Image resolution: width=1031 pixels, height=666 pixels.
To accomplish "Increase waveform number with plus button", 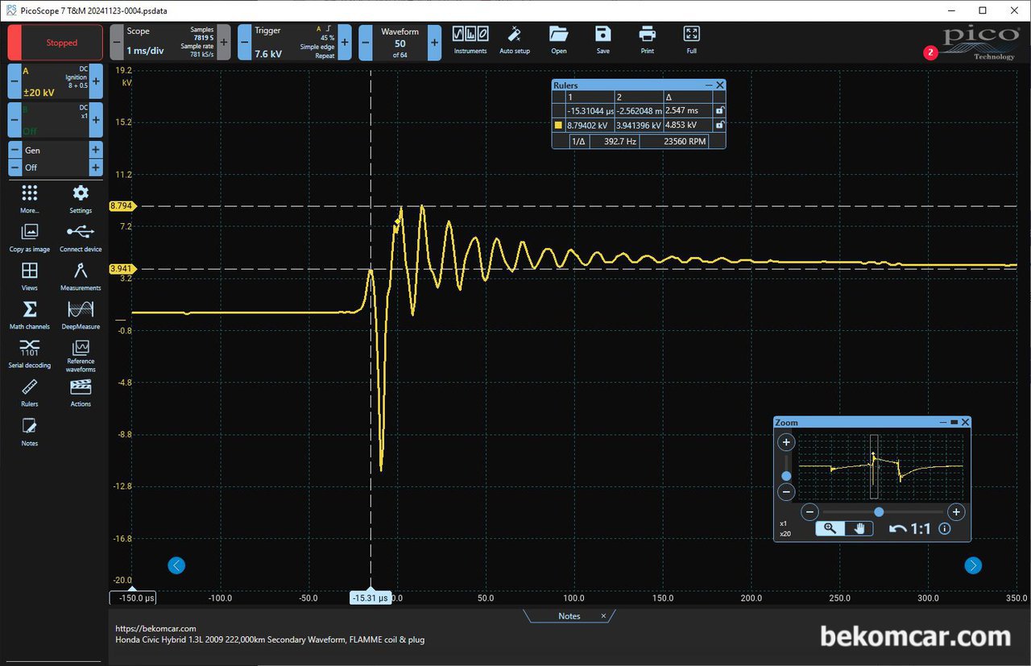I will click(x=434, y=43).
